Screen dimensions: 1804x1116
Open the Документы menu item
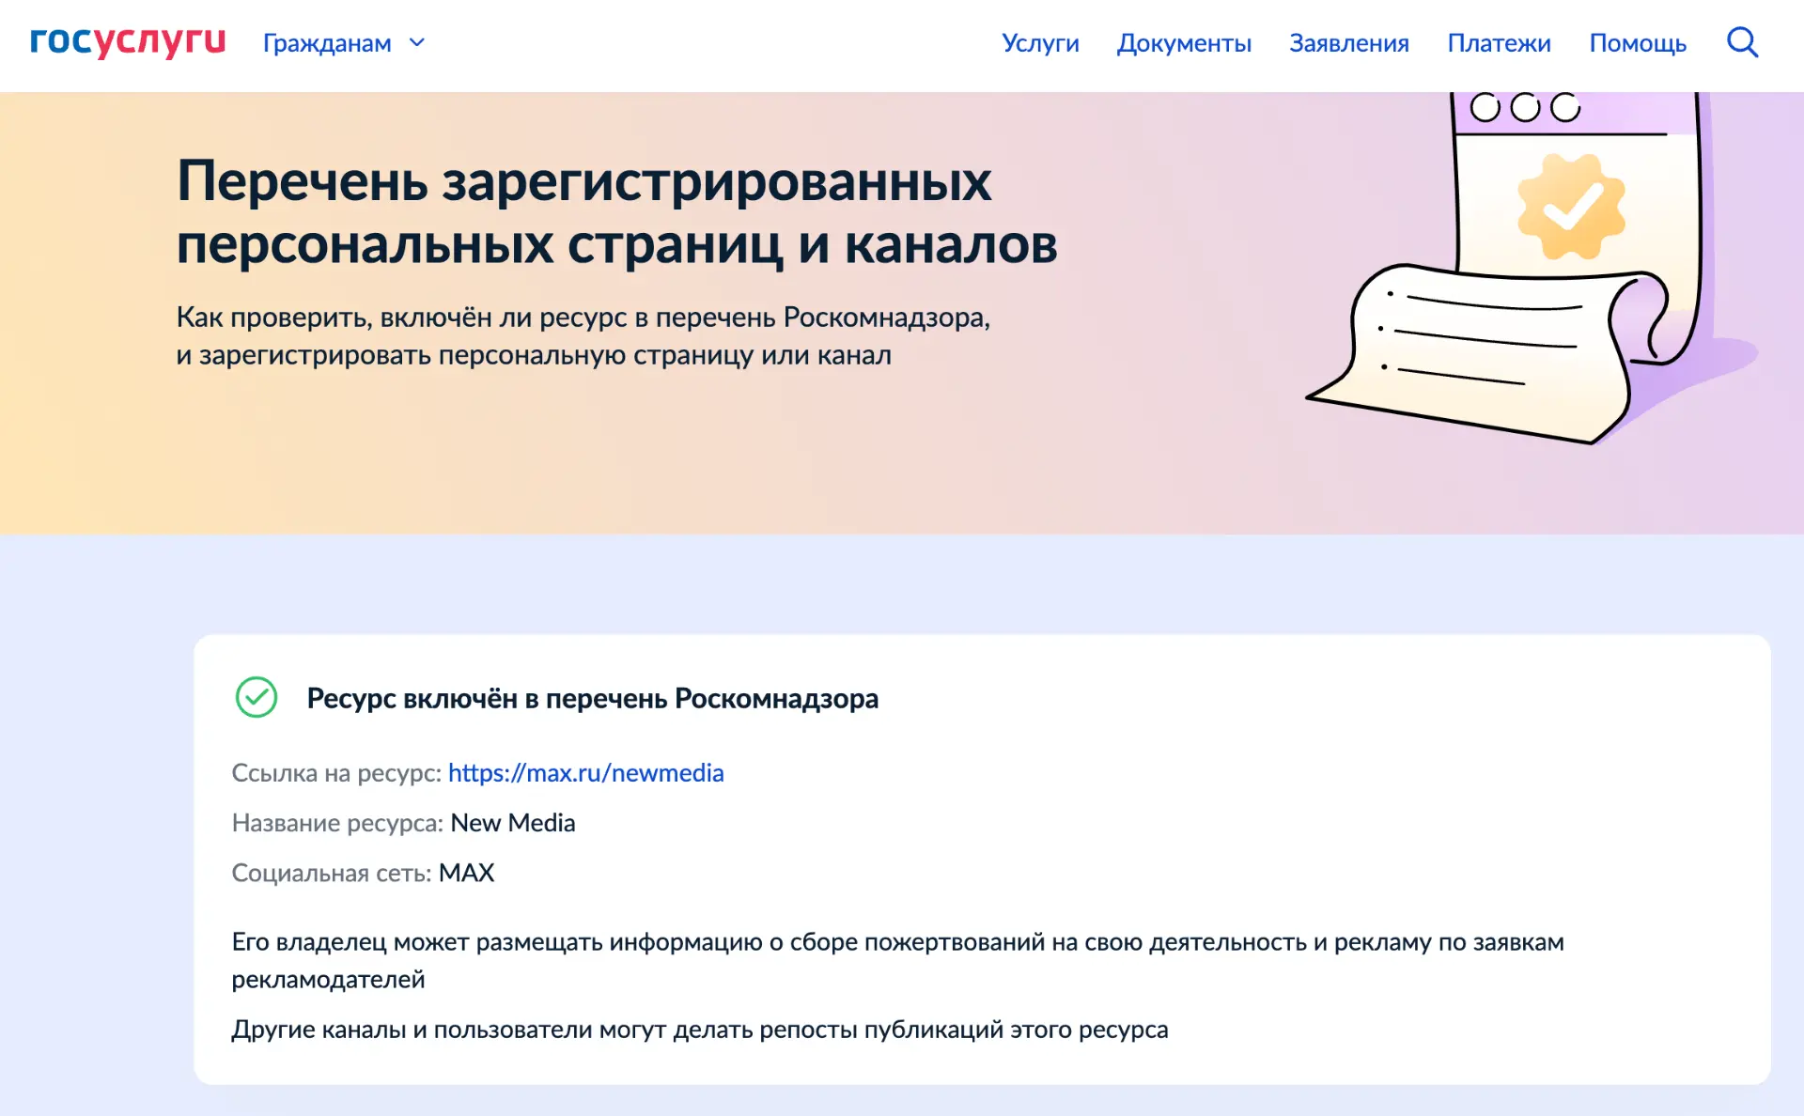pos(1184,43)
